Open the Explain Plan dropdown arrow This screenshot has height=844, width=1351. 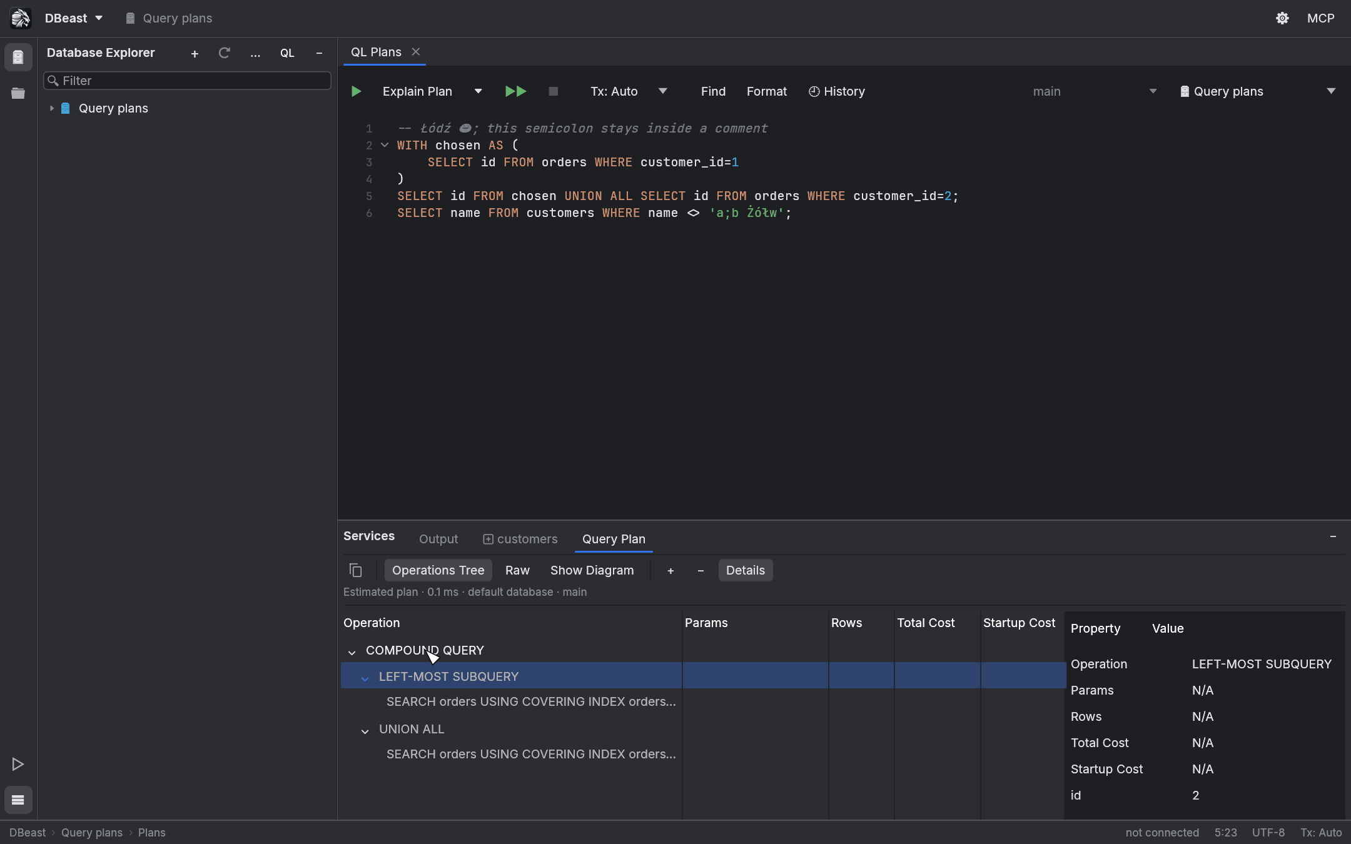(478, 91)
